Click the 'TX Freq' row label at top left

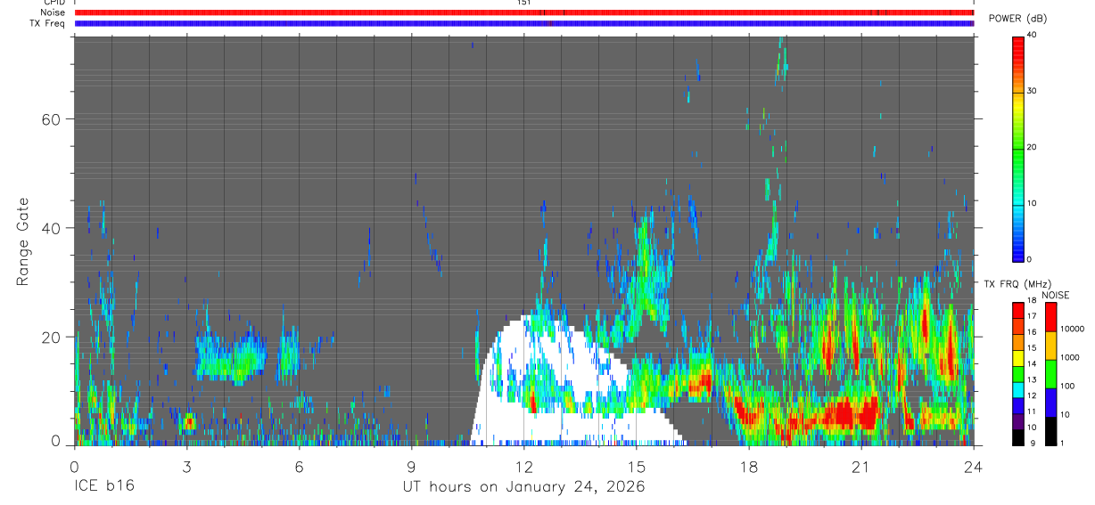pyautogui.click(x=47, y=23)
